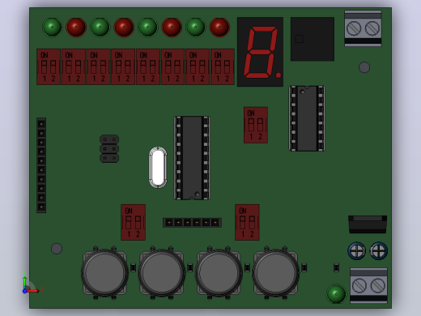Toggle the last DIP switch in the top row

(223, 66)
